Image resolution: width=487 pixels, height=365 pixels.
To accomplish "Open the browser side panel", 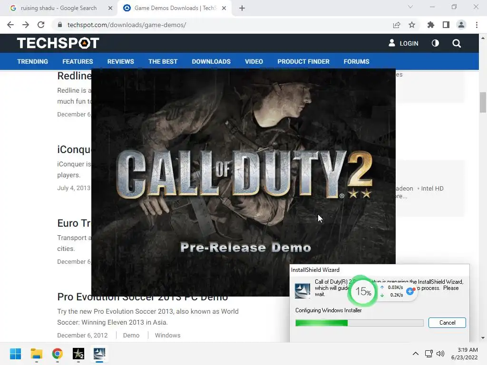I will point(446,25).
